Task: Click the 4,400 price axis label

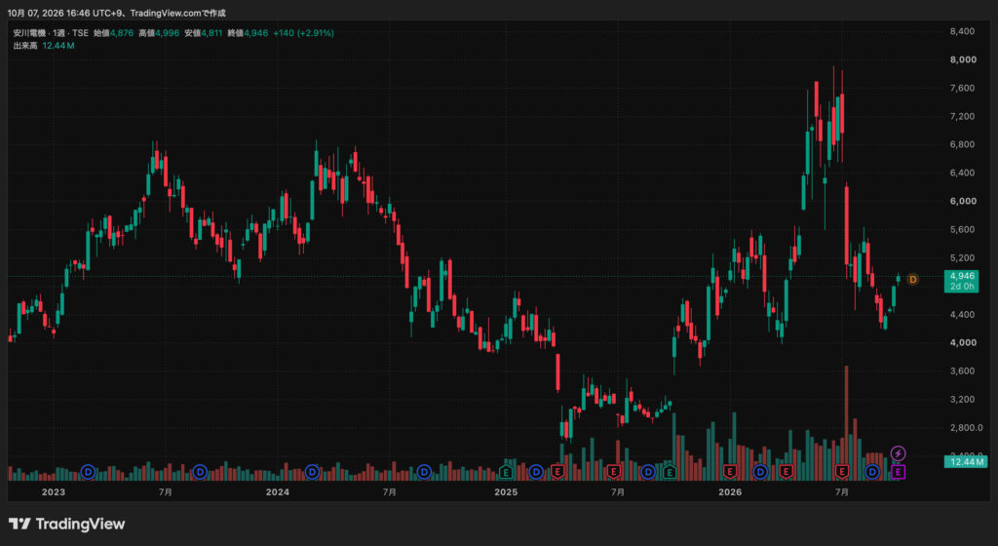Action: (962, 314)
